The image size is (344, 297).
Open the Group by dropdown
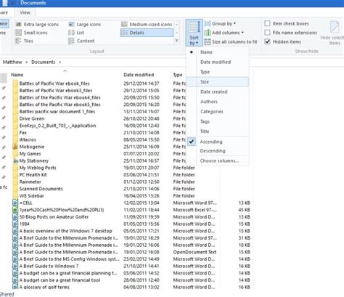coord(220,24)
